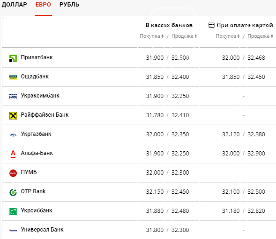Sort by Покупка under При оплате картой
The height and width of the screenshot is (239, 276).
click(228, 36)
